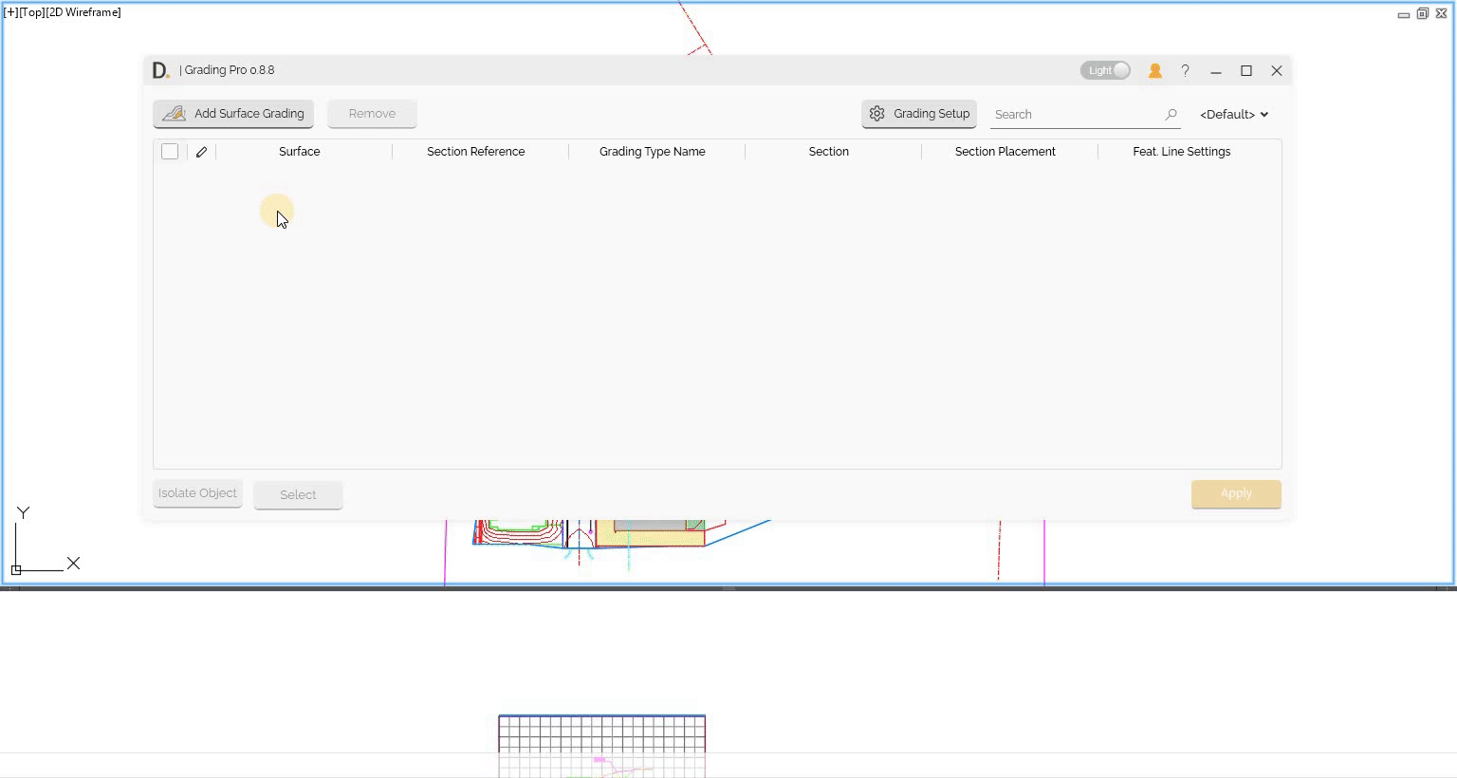This screenshot has width=1457, height=778.
Task: Focus the Search input field
Action: (1075, 114)
